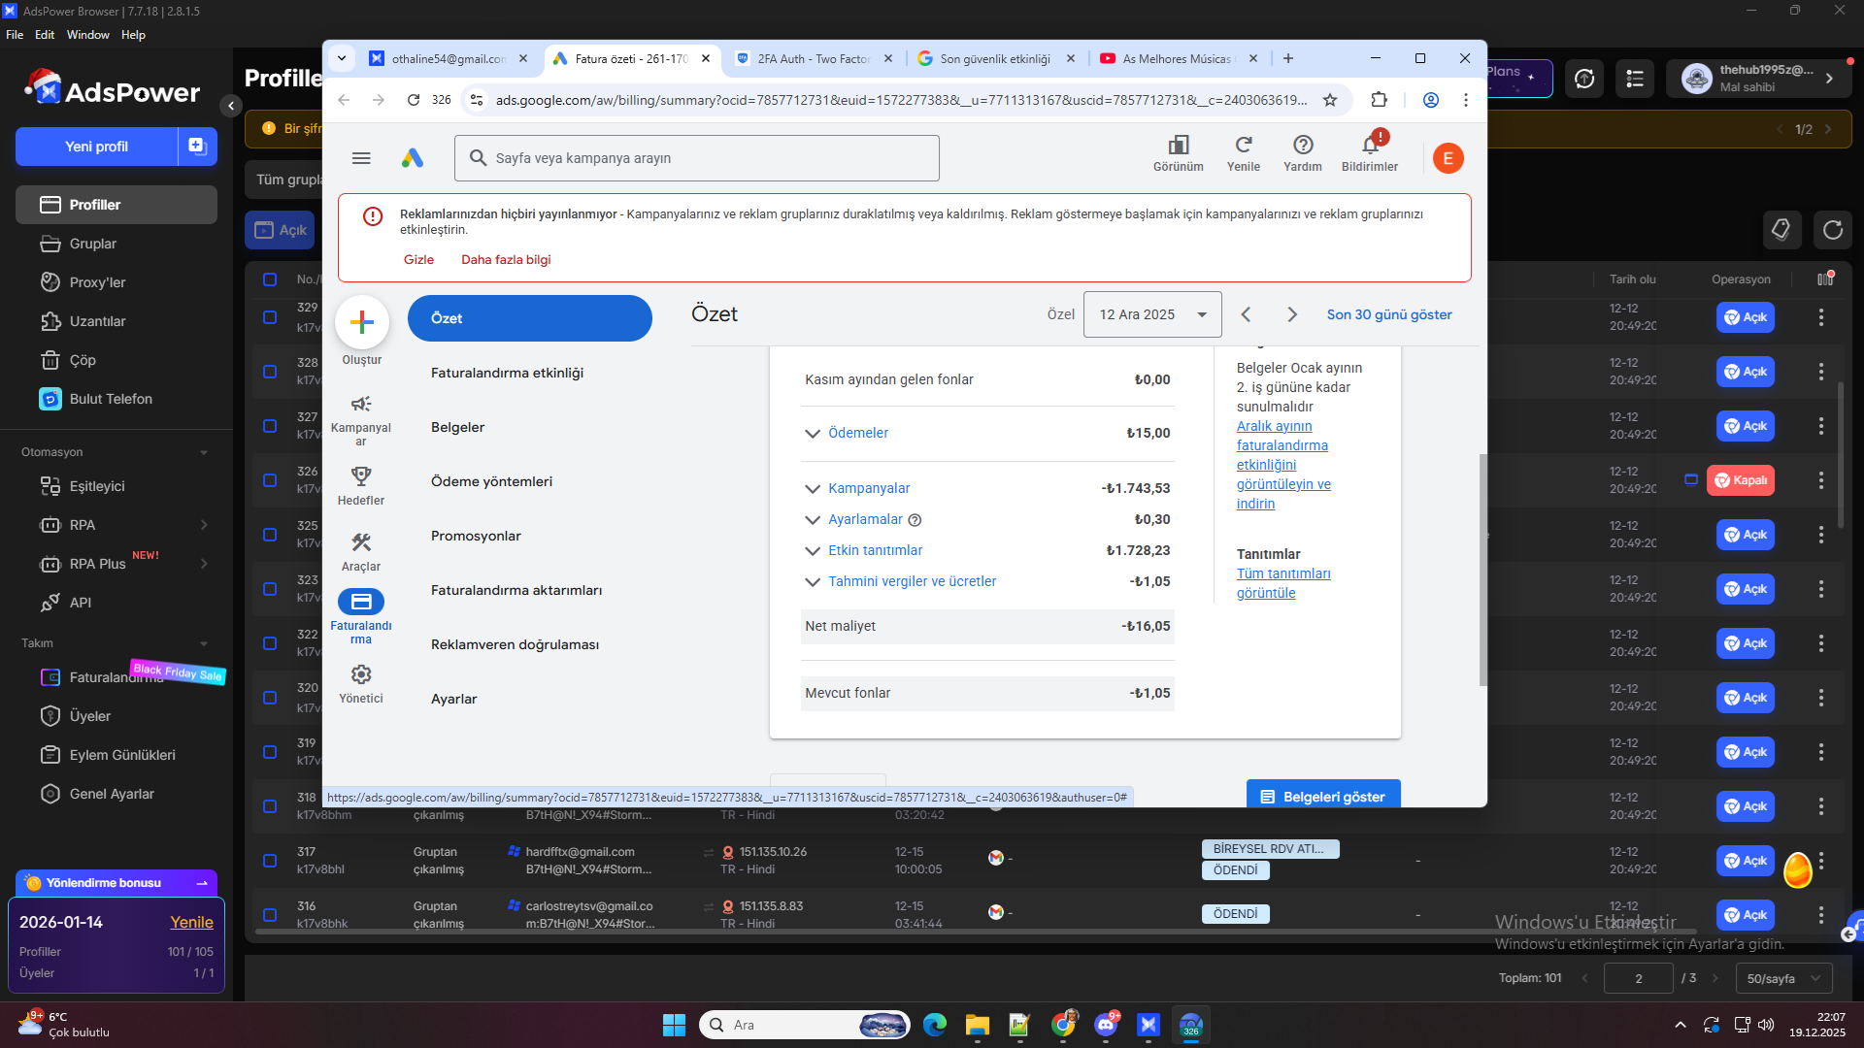Show previous date period arrow
Screen dimensions: 1864x1048
[1246, 314]
